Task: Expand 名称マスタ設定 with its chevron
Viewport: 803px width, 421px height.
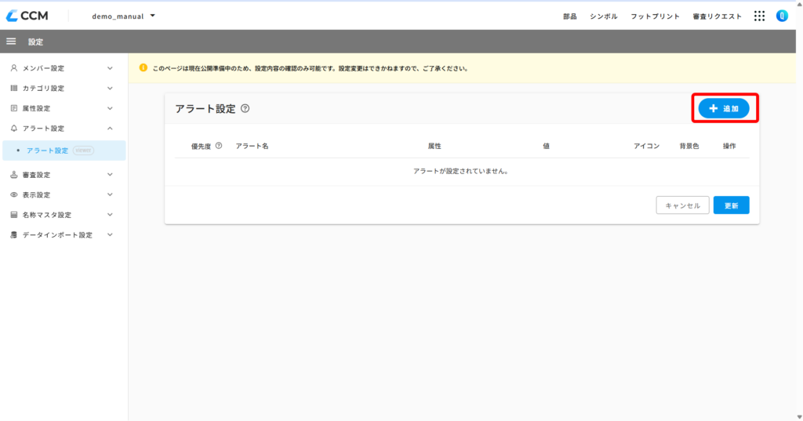Action: (x=110, y=215)
